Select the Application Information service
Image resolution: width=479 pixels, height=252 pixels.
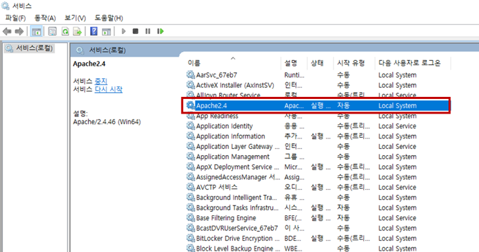[x=317, y=136]
